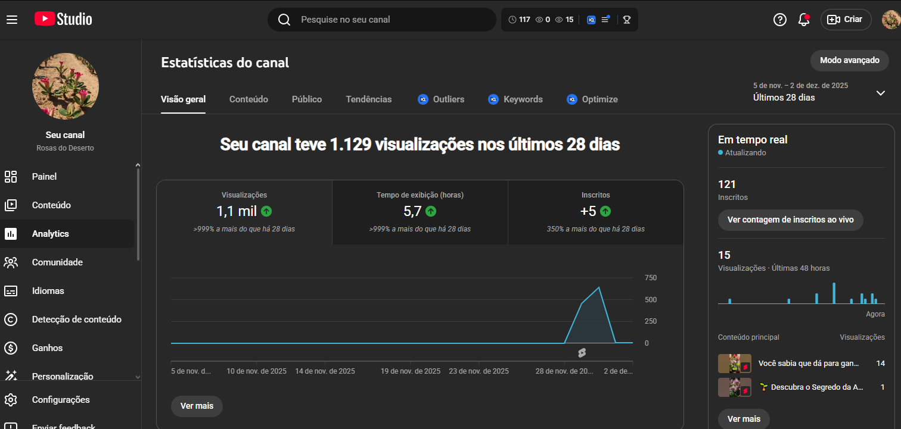This screenshot has height=429, width=901.
Task: Open the Últimos 28 dias period selector
Action: [x=819, y=92]
